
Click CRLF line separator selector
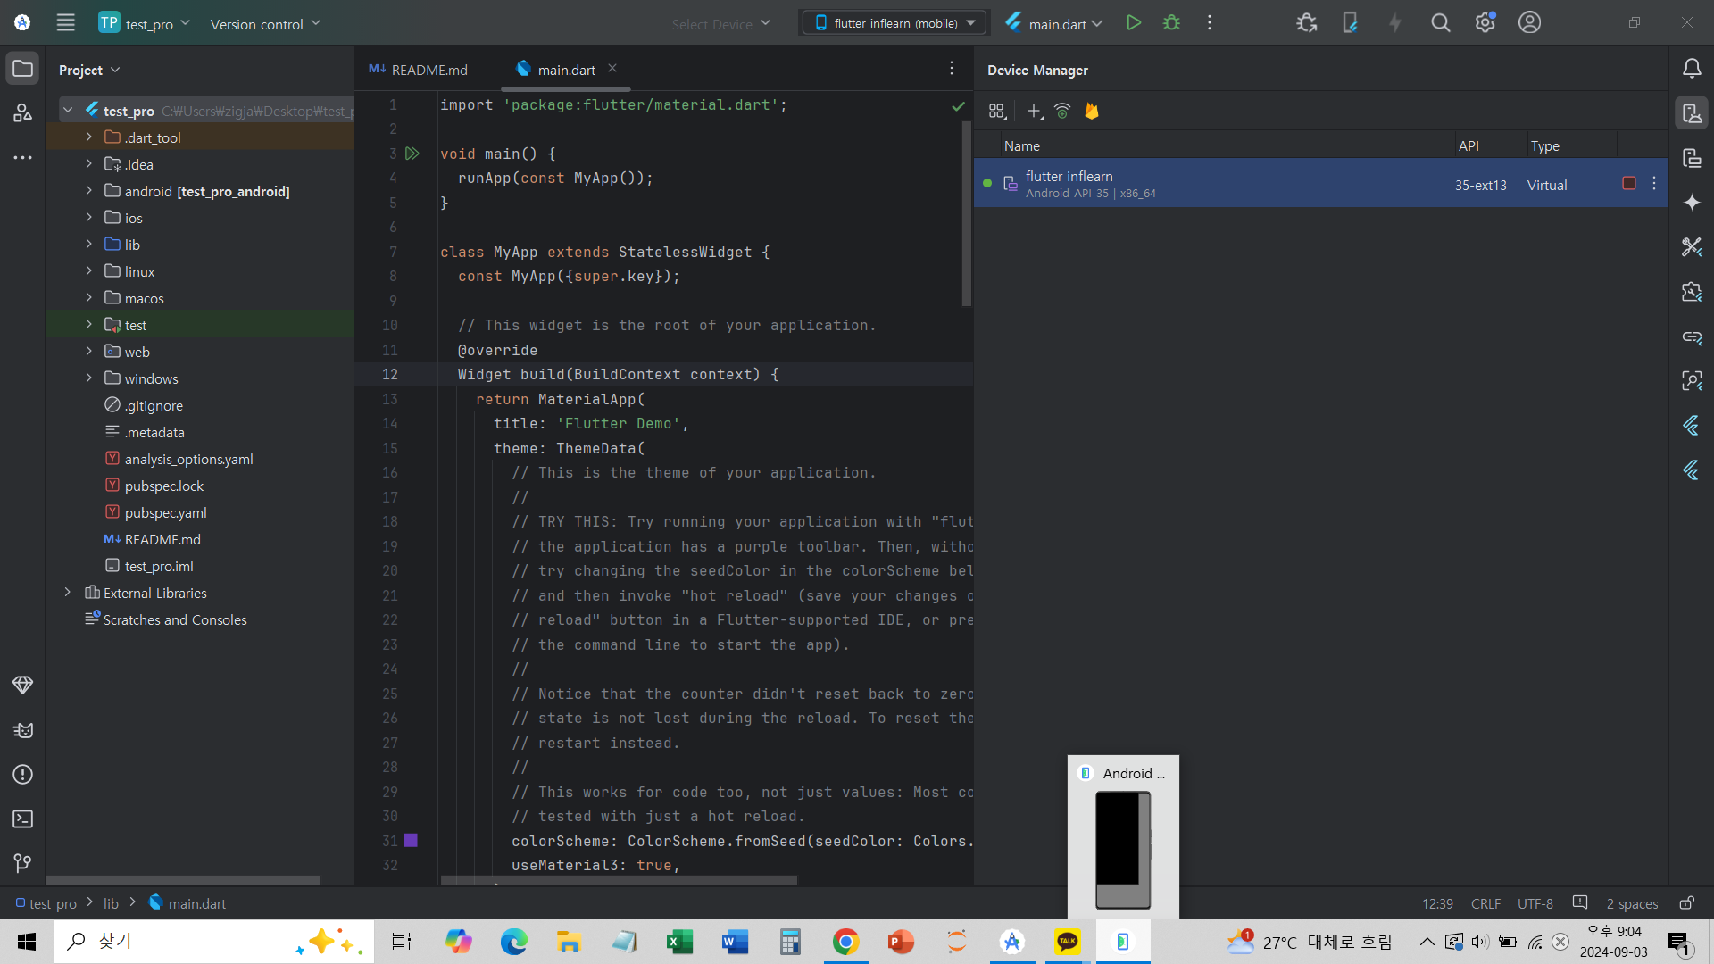(1485, 903)
